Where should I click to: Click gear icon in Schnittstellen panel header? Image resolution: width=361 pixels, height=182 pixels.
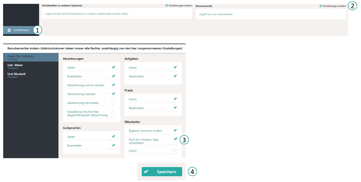pyautogui.click(x=167, y=5)
